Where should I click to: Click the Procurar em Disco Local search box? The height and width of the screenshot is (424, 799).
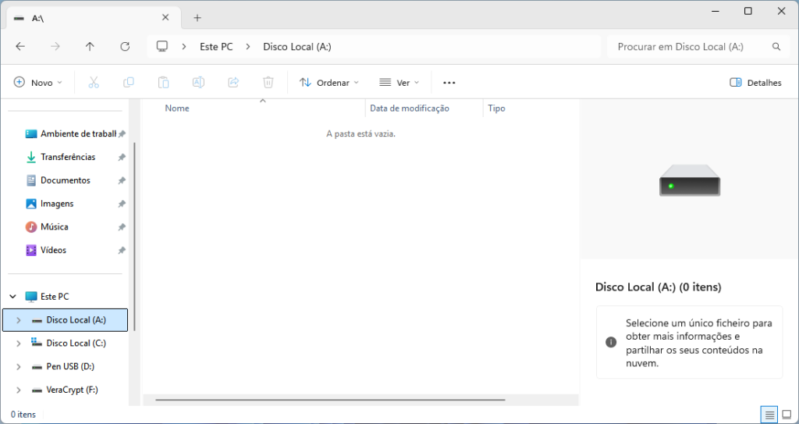[x=687, y=47]
